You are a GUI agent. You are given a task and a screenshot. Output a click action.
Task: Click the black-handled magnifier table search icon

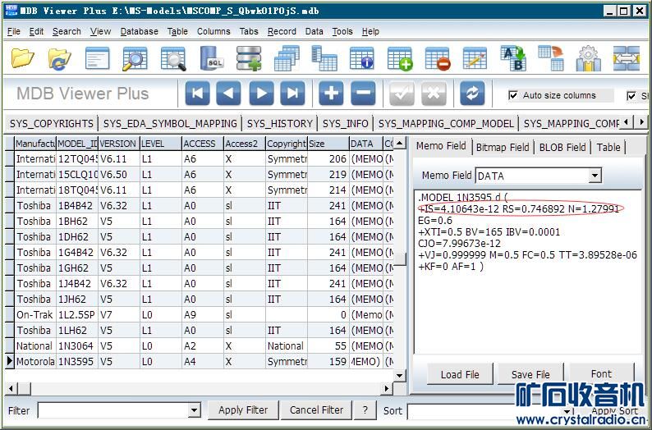coord(173,58)
